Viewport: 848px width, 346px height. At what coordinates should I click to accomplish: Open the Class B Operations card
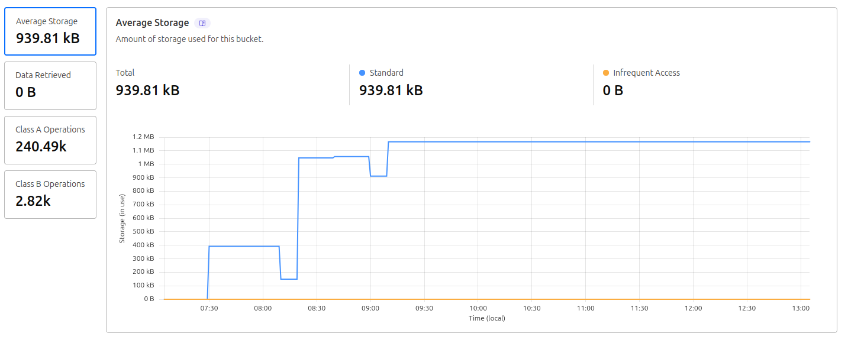click(50, 195)
